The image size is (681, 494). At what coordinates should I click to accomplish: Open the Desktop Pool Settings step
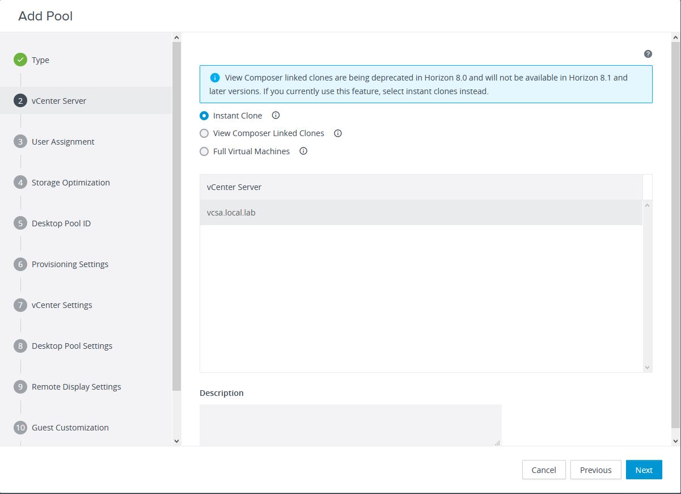pyautogui.click(x=72, y=346)
